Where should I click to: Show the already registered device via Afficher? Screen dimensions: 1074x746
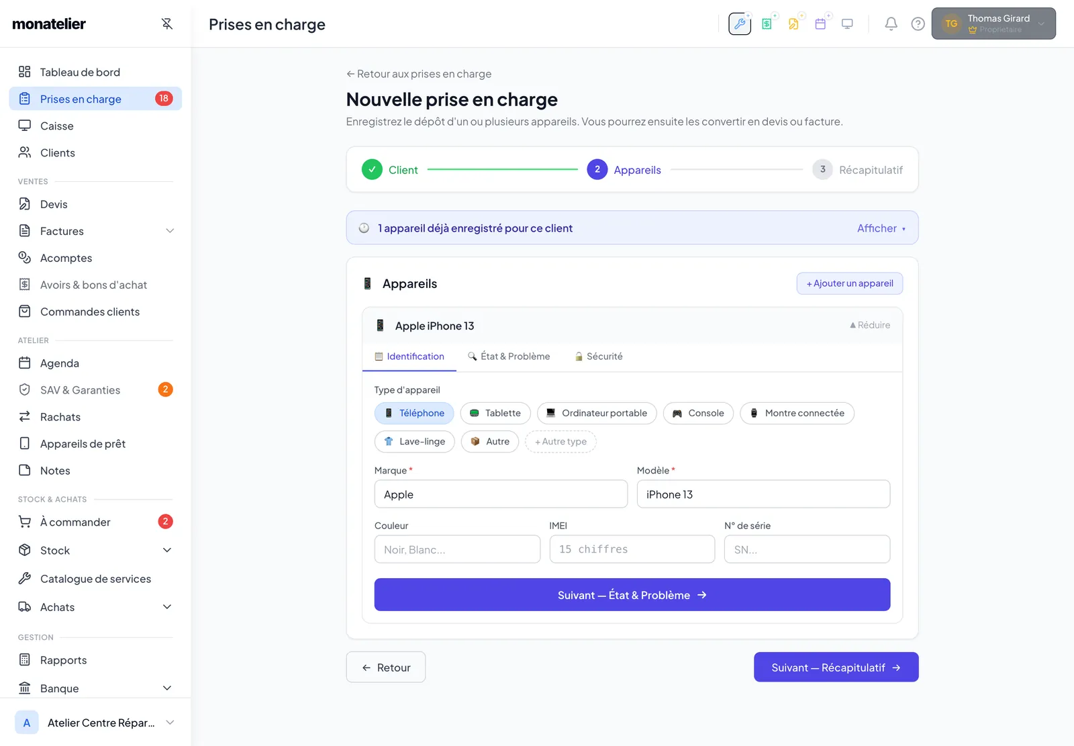coord(881,228)
